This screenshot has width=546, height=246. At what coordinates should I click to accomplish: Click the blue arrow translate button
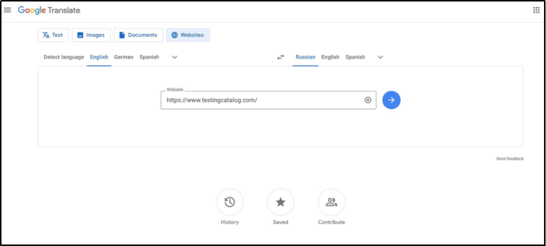point(391,100)
